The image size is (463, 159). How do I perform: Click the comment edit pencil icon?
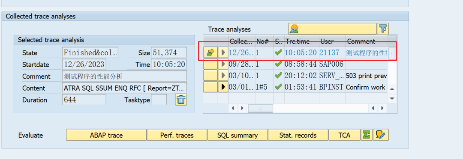click(381, 135)
